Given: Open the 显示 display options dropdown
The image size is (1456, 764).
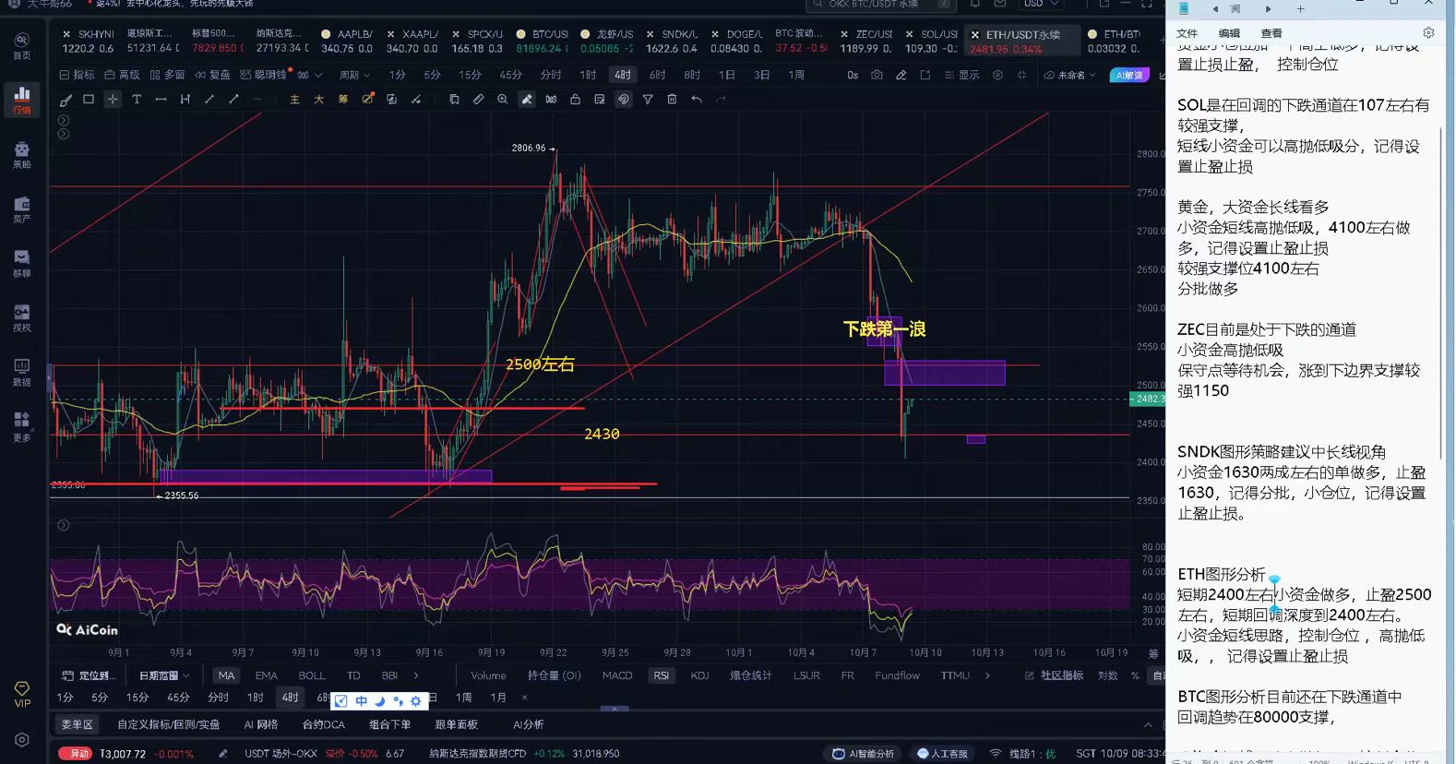Looking at the screenshot, I should pyautogui.click(x=962, y=75).
